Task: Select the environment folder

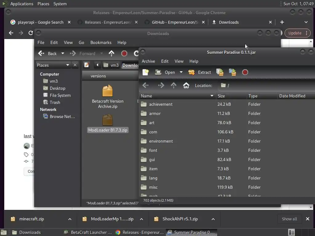Action: tap(227, 141)
